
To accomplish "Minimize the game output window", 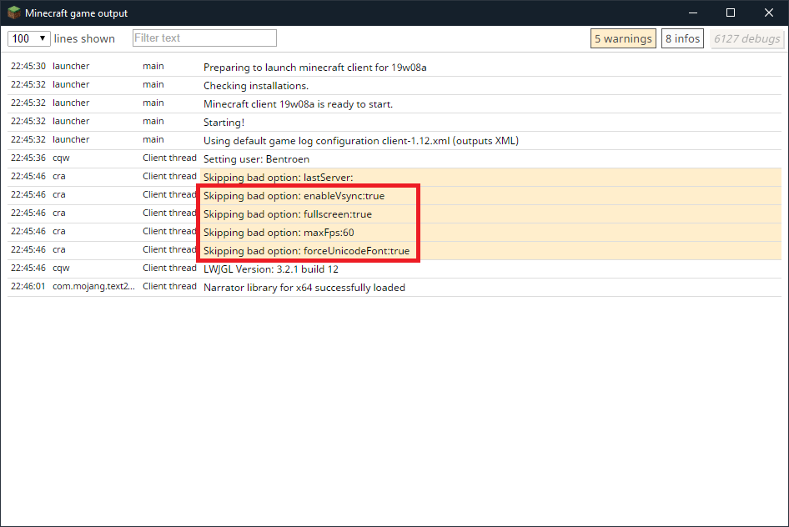I will (x=692, y=13).
